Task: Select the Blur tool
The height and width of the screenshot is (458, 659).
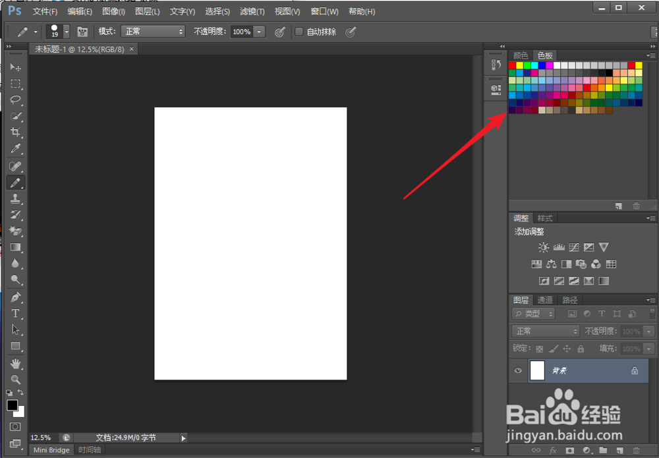Action: click(x=16, y=264)
